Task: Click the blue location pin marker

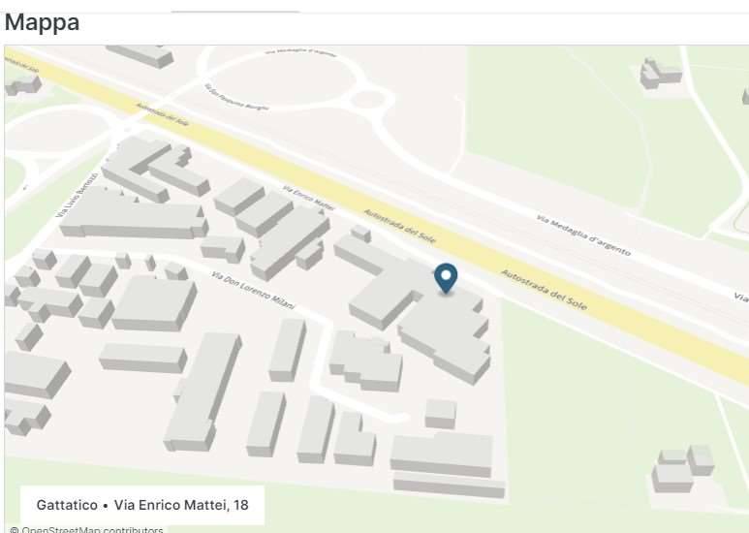Action: 446,278
